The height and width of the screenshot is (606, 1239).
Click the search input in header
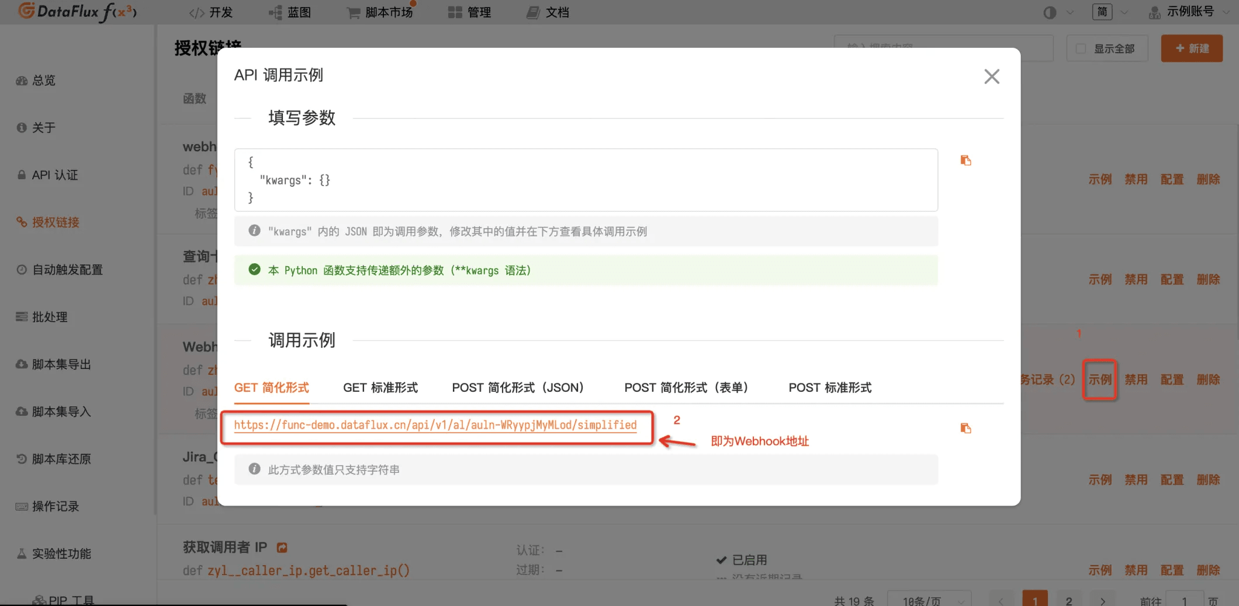[x=943, y=48]
